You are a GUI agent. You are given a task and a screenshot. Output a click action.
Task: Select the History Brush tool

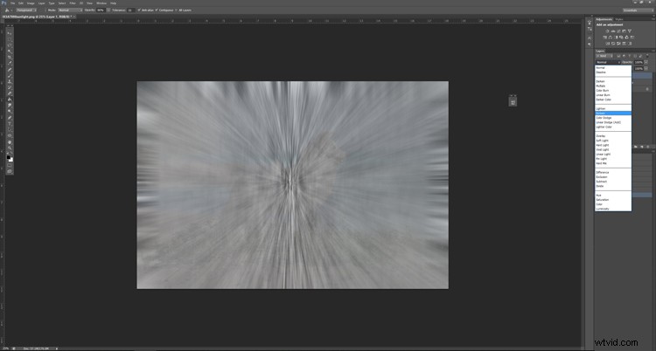coord(10,87)
